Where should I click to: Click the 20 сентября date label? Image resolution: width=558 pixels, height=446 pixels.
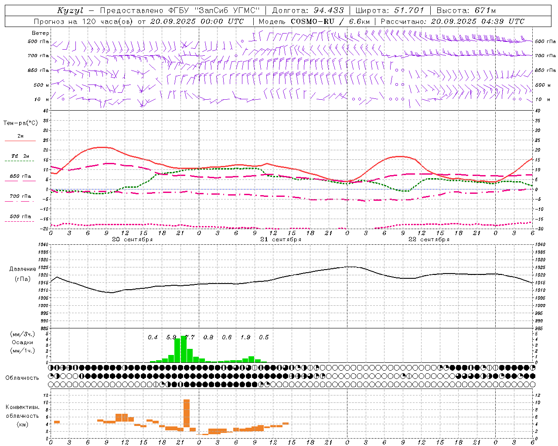(133, 240)
